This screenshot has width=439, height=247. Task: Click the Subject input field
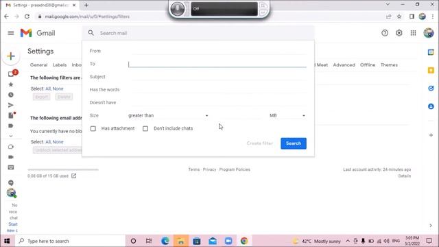pos(217,77)
